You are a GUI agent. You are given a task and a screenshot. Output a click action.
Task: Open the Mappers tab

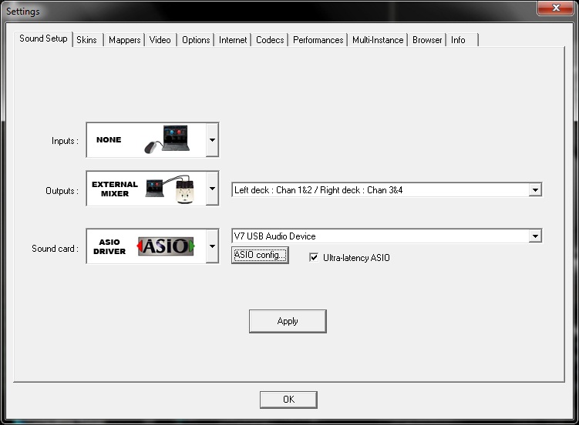[124, 40]
